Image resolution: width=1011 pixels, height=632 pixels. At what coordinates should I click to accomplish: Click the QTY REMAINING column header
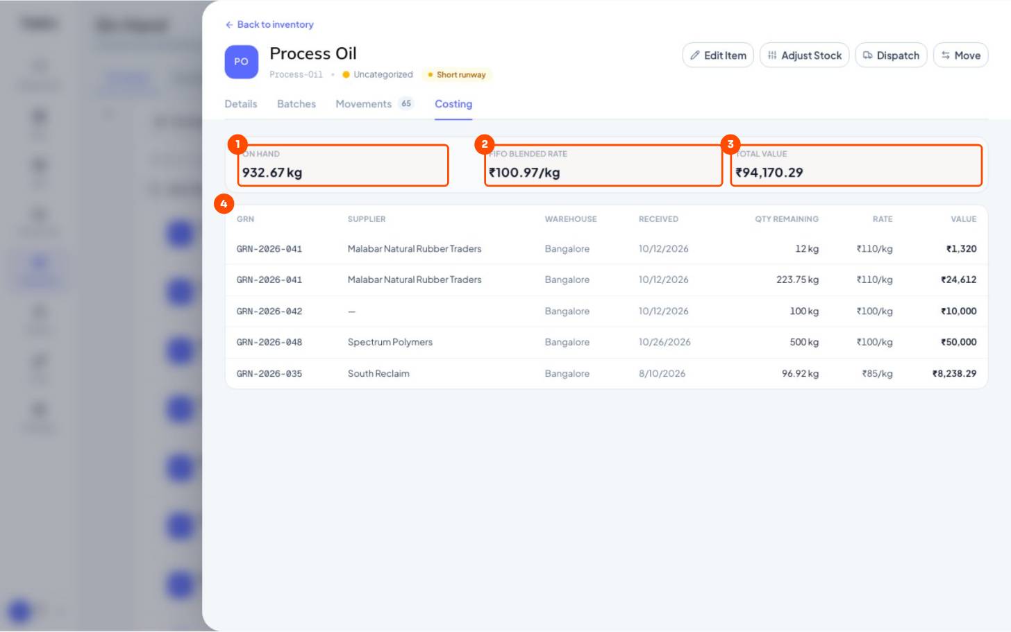click(787, 219)
